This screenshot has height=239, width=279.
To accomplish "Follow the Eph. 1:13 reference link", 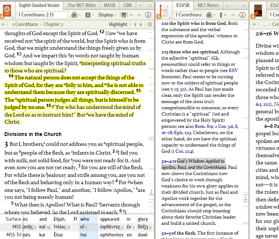I will pos(182,133).
